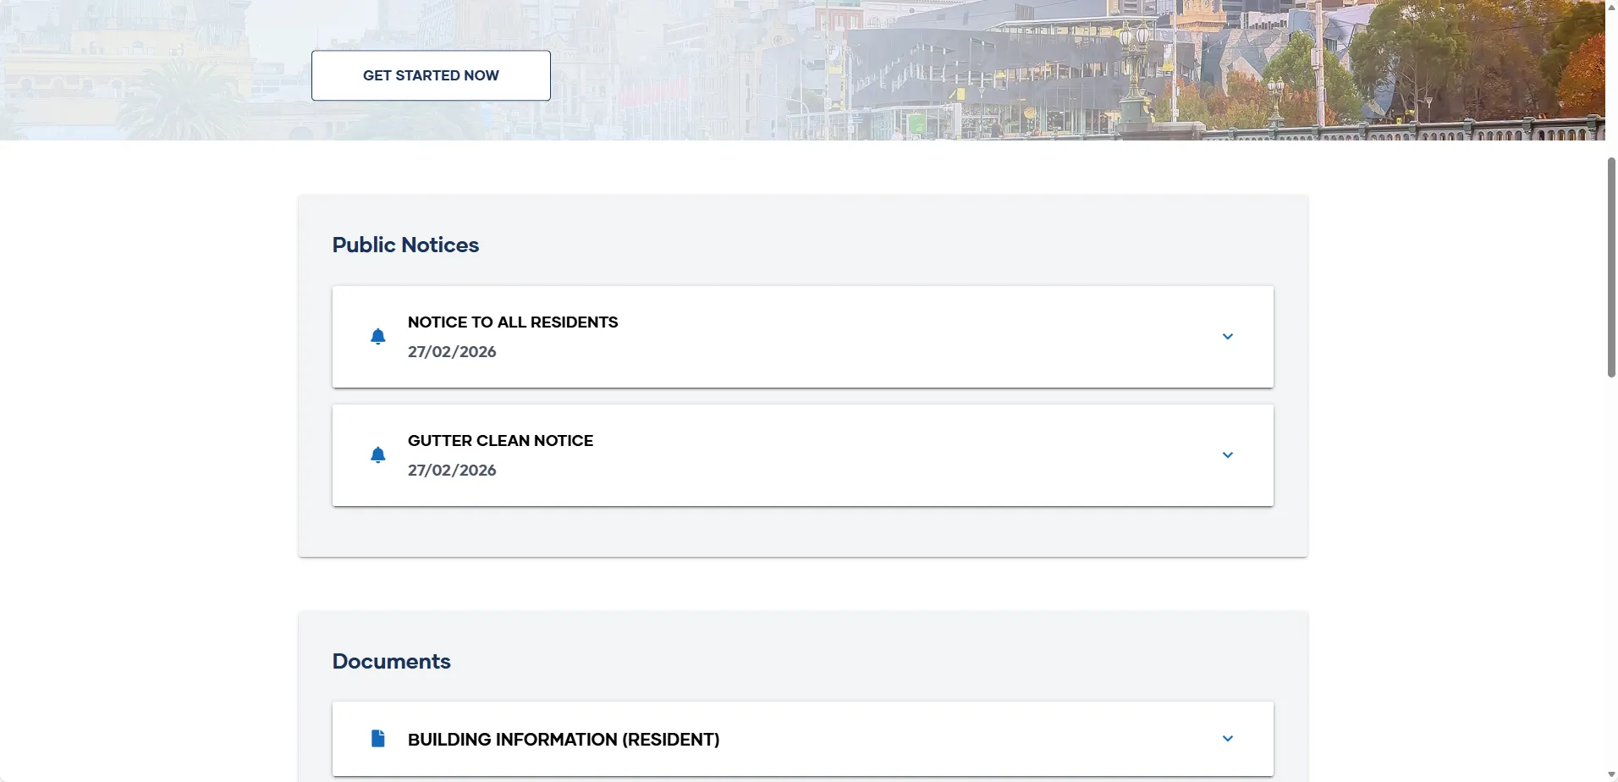
Task: Click the Documents heading
Action: [391, 662]
